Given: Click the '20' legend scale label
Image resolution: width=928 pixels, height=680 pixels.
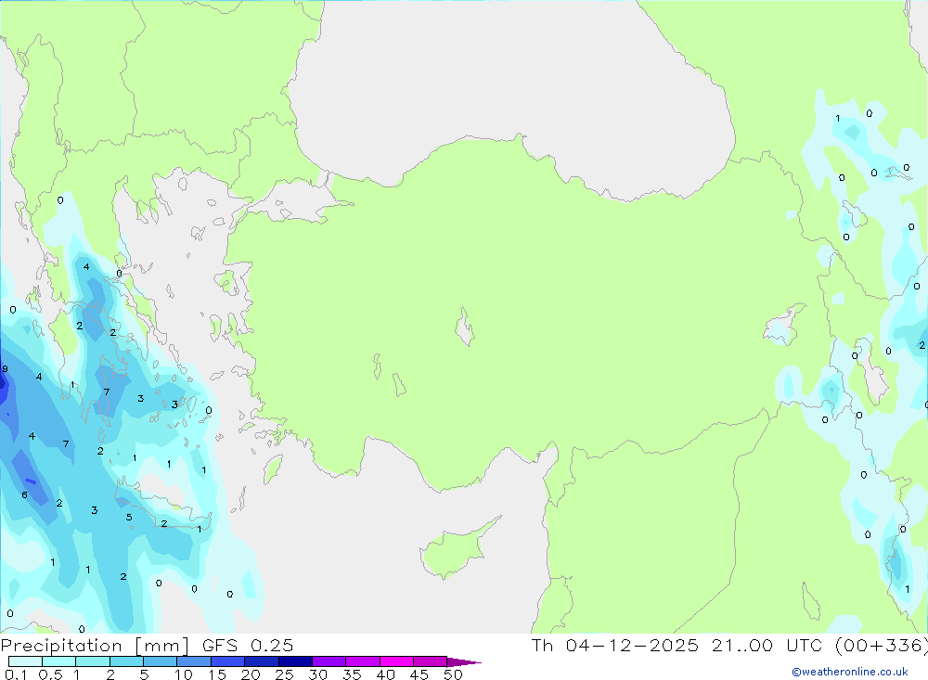Looking at the screenshot, I should [x=251, y=674].
